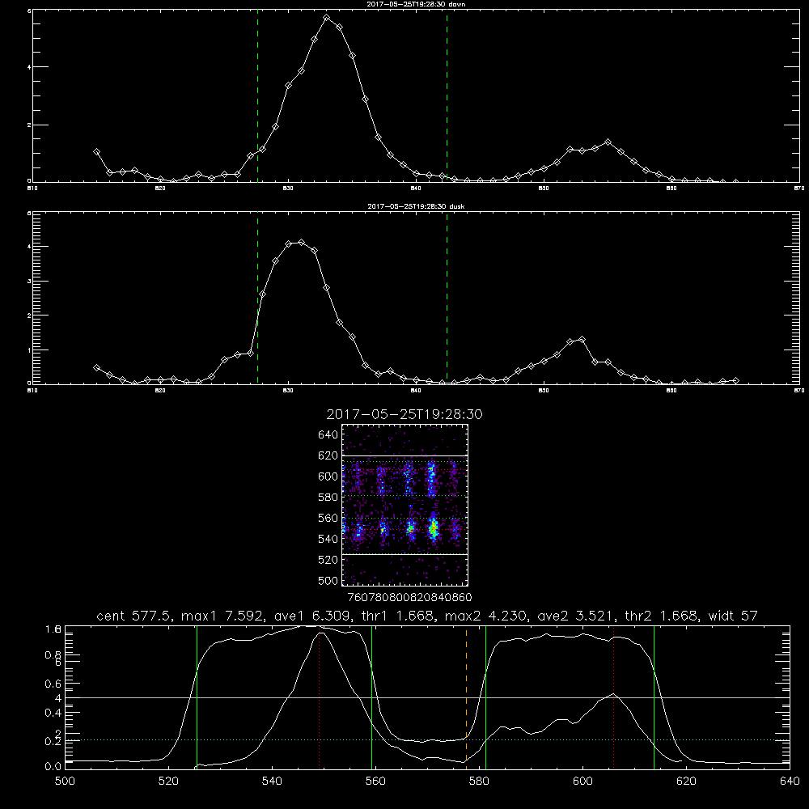The width and height of the screenshot is (809, 809).
Task: Click x-axis label 520 of bottom plot
Action: point(168,781)
